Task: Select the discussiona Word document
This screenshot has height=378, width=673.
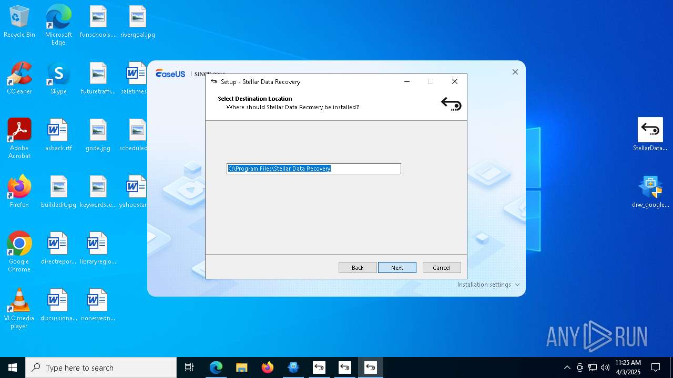Action: click(58, 306)
